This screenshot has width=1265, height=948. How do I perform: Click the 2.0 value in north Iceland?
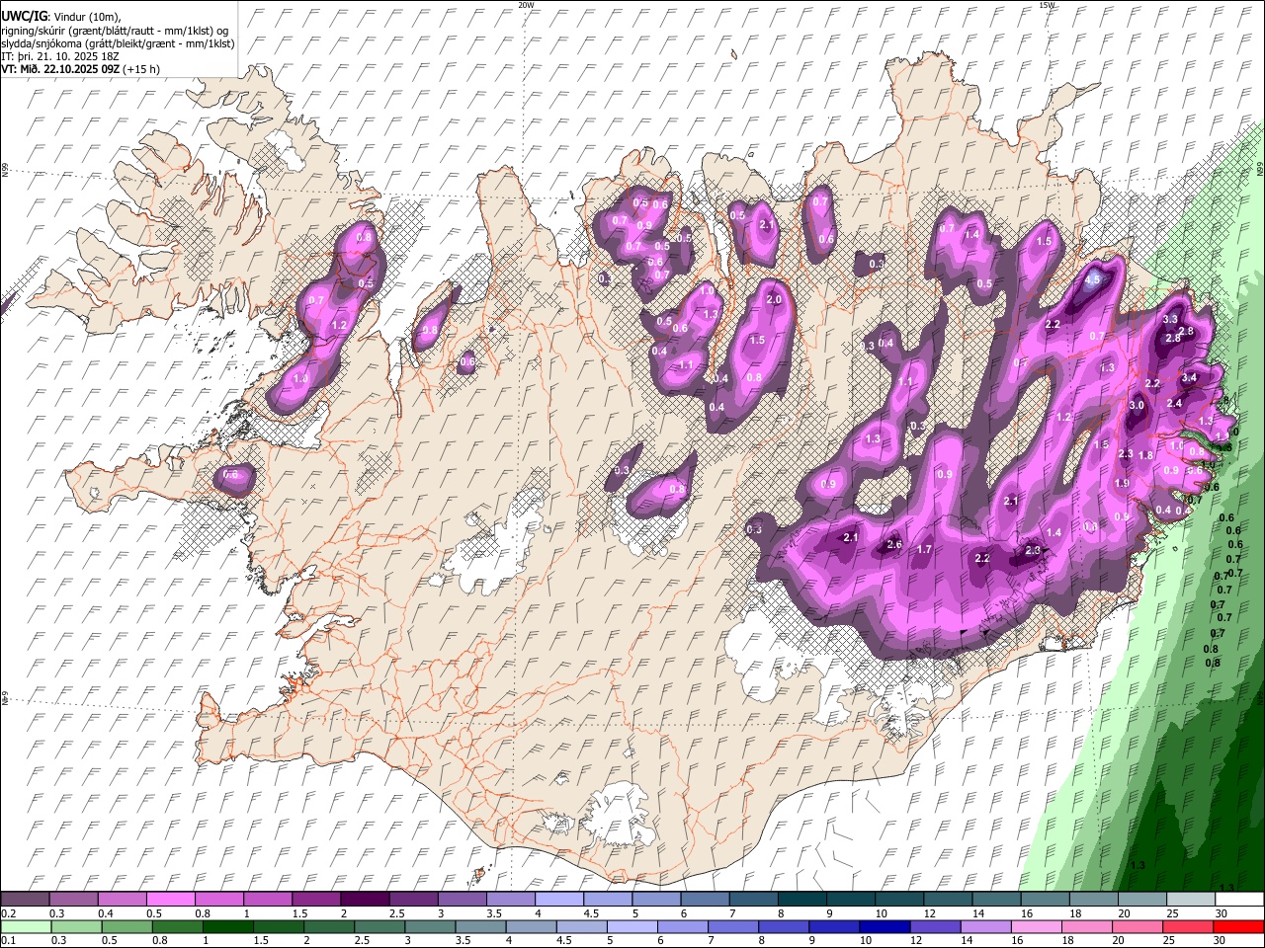point(774,299)
